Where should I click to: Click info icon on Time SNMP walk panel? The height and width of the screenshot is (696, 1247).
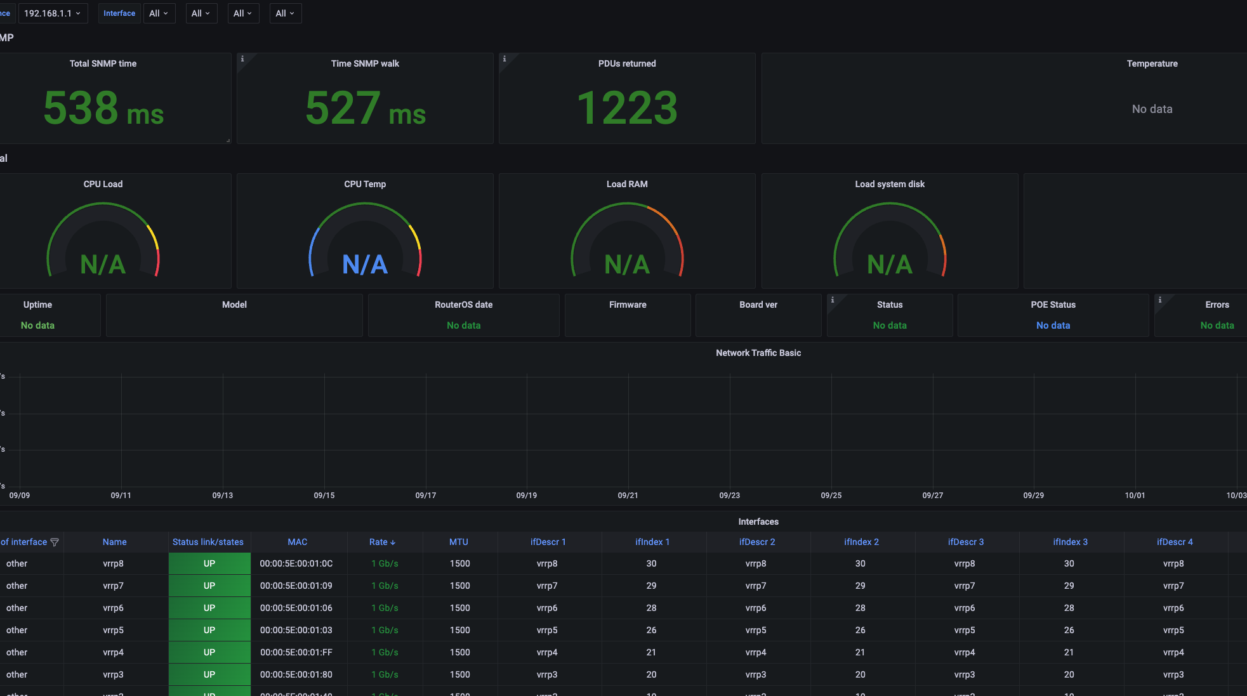pyautogui.click(x=242, y=58)
